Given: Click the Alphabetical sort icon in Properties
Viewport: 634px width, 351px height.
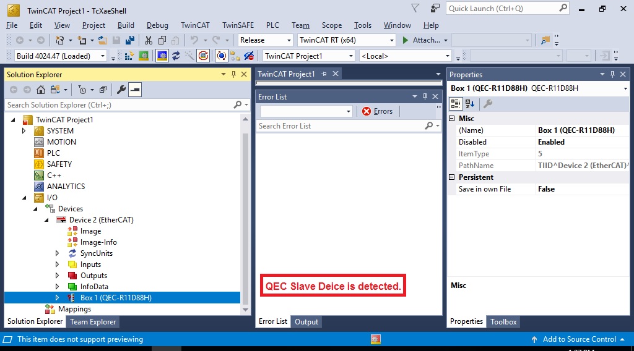Looking at the screenshot, I should pyautogui.click(x=470, y=104).
